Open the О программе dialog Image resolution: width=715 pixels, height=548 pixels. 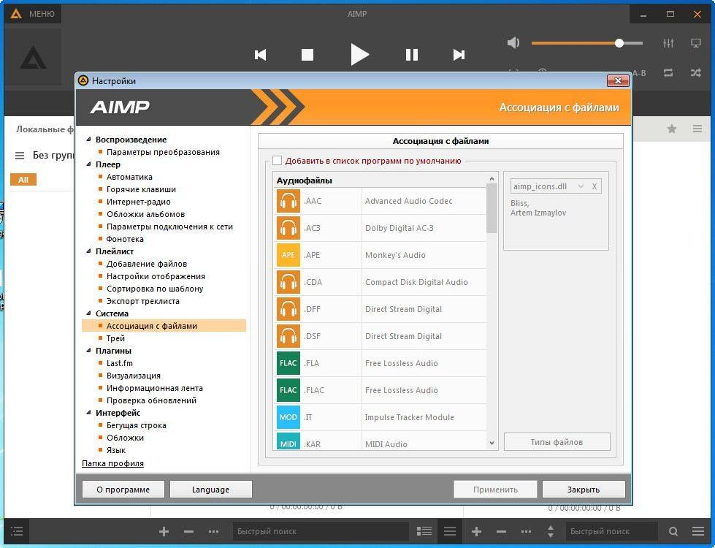123,489
